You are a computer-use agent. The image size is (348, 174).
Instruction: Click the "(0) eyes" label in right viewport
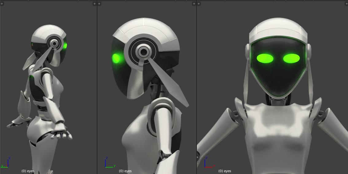[225, 171]
